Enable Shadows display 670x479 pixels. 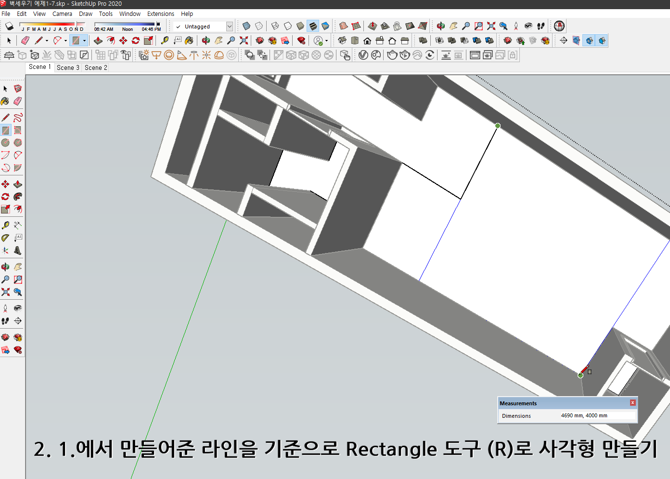[x=9, y=26]
